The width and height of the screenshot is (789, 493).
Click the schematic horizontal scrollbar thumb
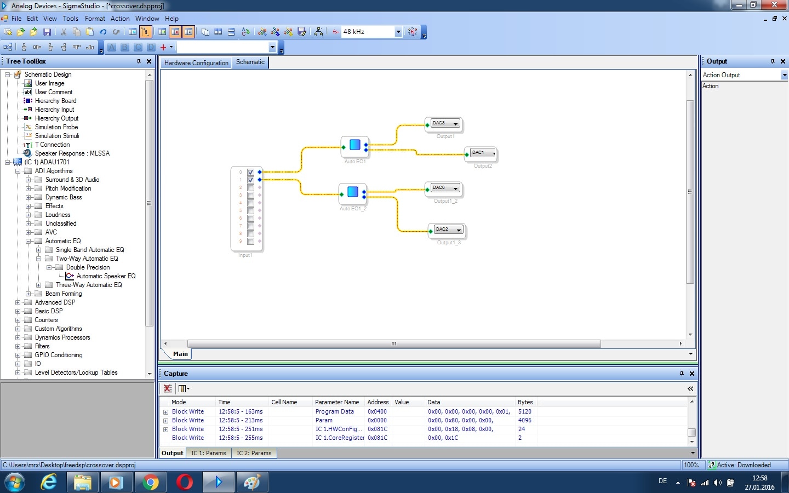(394, 344)
